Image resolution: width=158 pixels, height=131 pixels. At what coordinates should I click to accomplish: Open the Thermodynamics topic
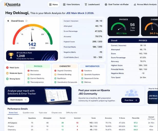[36, 82]
